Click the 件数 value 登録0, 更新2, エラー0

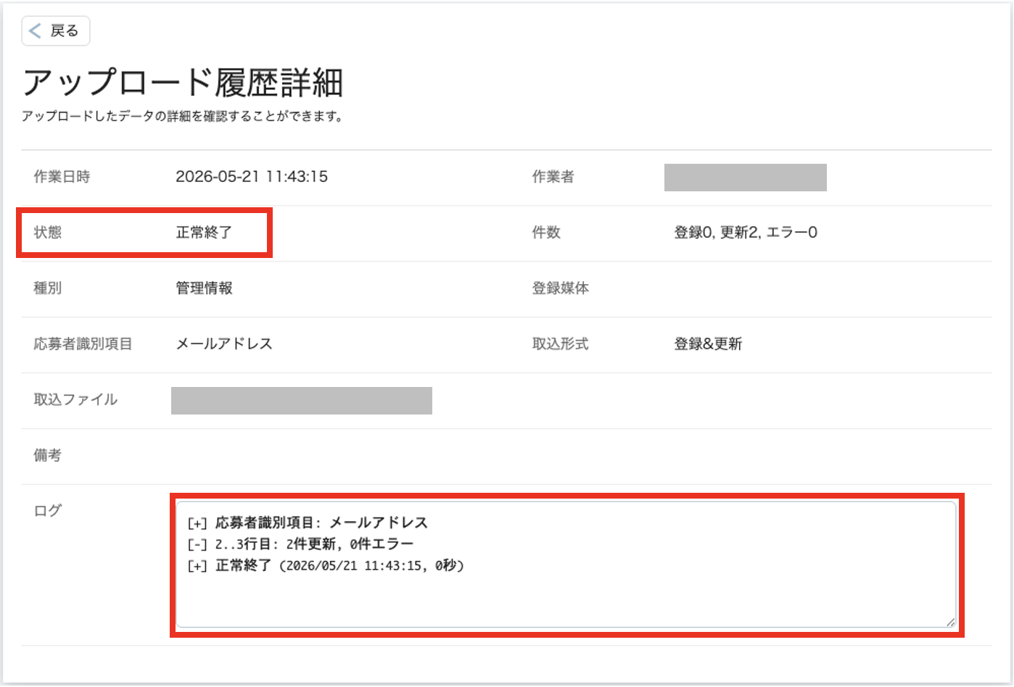pos(746,233)
